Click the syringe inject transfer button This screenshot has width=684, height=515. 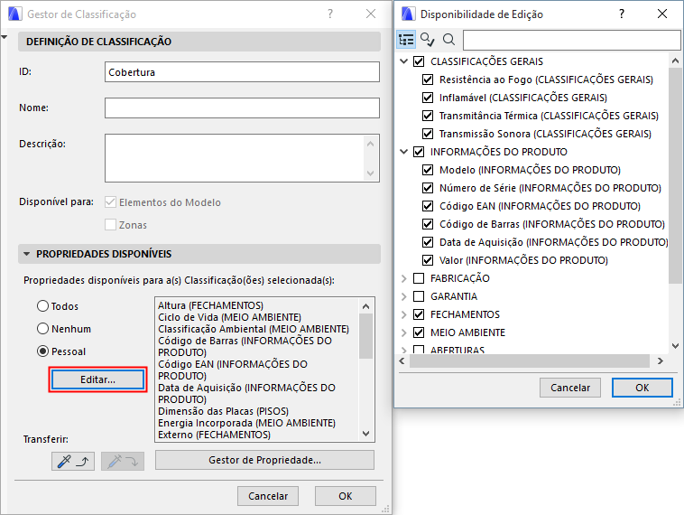click(x=123, y=461)
